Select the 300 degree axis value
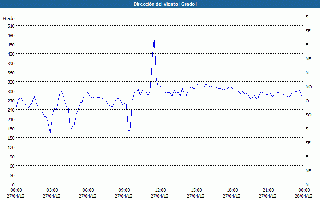The image size is (320, 200). (12, 92)
